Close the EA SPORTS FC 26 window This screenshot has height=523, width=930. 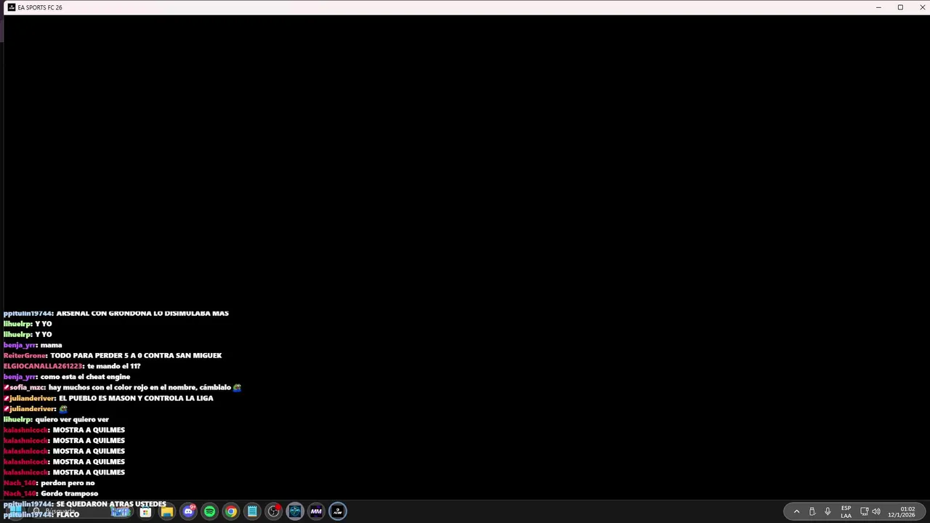[922, 7]
